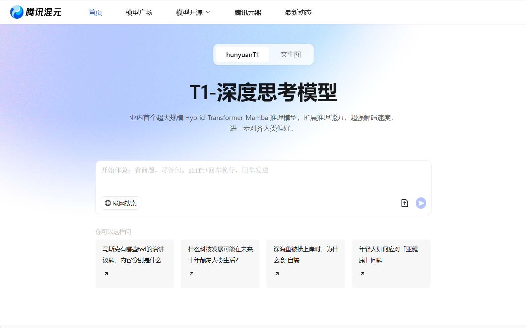Image resolution: width=526 pixels, height=328 pixels.
Task: Click the chat prompt input field
Action: click(x=263, y=179)
